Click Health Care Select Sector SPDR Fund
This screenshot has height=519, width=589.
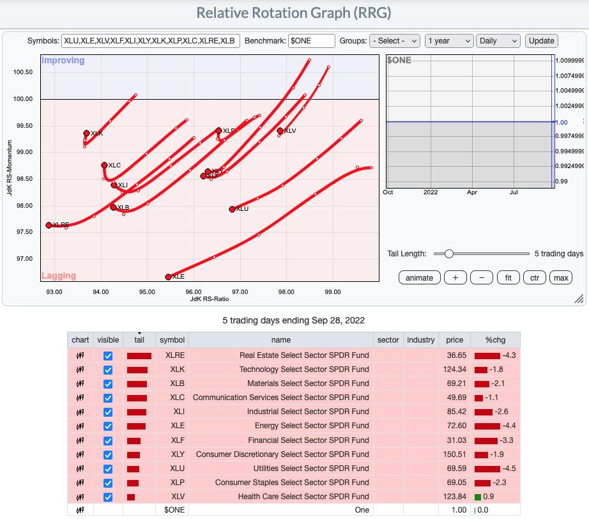pos(303,497)
